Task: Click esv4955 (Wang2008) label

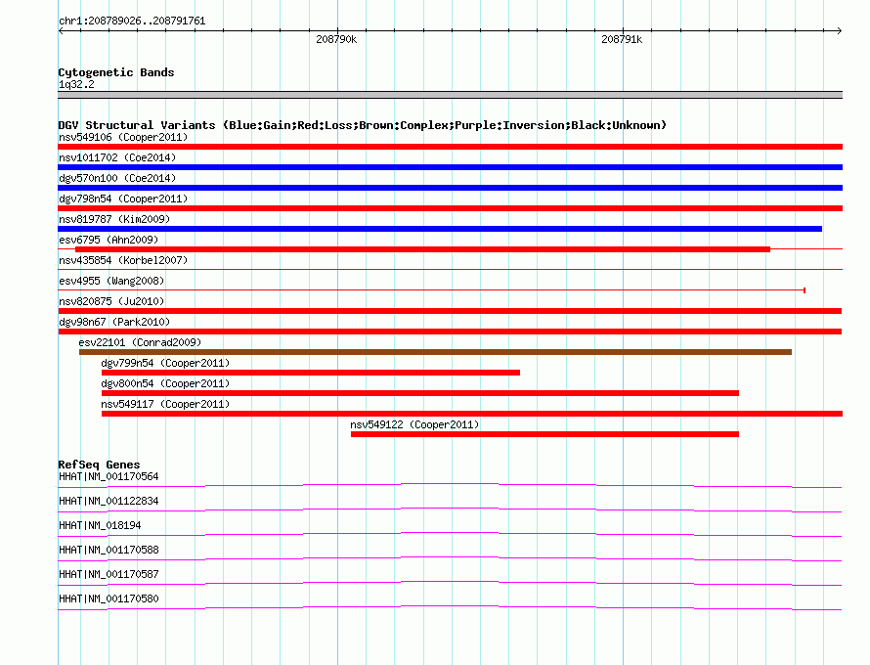Action: [x=111, y=281]
